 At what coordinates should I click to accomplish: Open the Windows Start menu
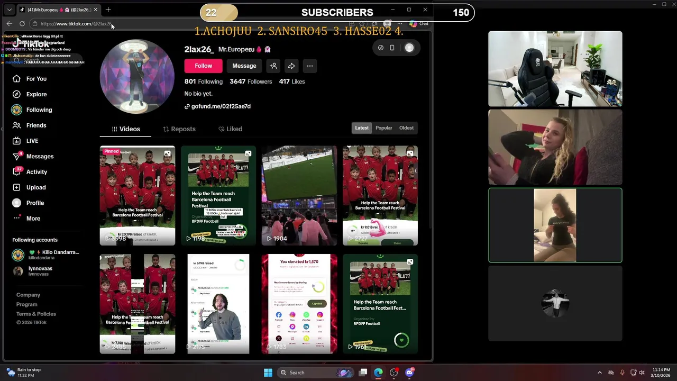(x=268, y=373)
